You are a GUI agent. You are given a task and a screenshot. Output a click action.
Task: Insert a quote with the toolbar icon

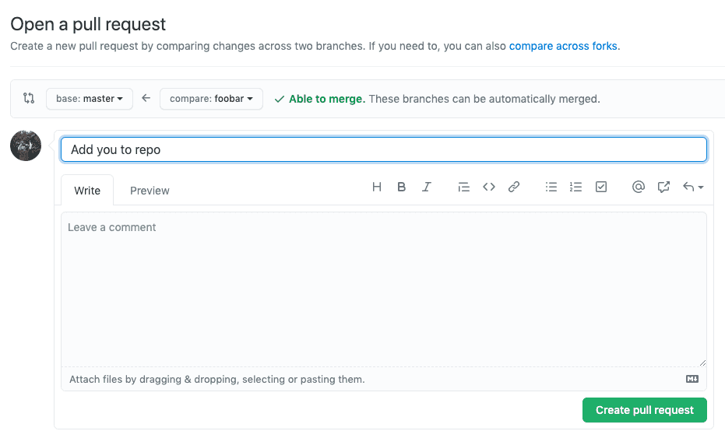tap(463, 187)
